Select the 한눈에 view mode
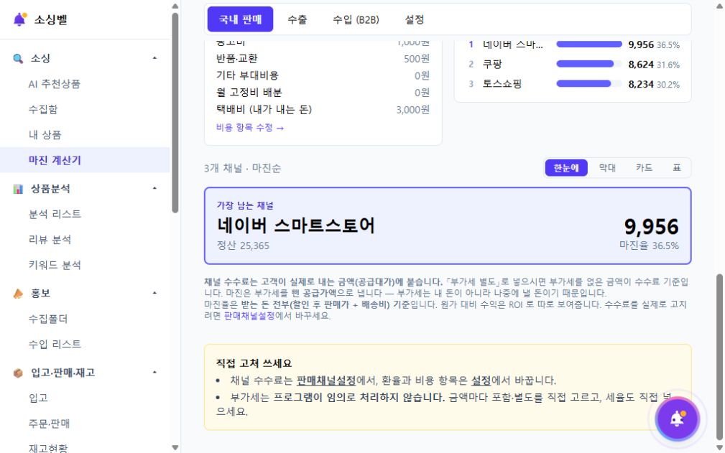Viewport: 725px width, 453px height. point(566,168)
